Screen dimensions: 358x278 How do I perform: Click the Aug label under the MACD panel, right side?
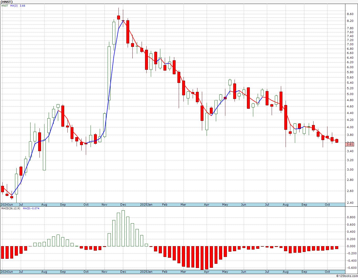[x=285, y=272]
